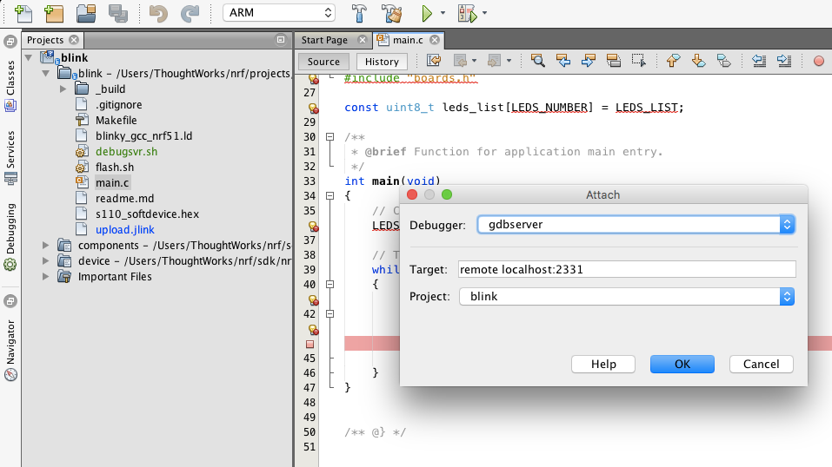
Task: Toggle Highlight Search icon
Action: coord(614,61)
